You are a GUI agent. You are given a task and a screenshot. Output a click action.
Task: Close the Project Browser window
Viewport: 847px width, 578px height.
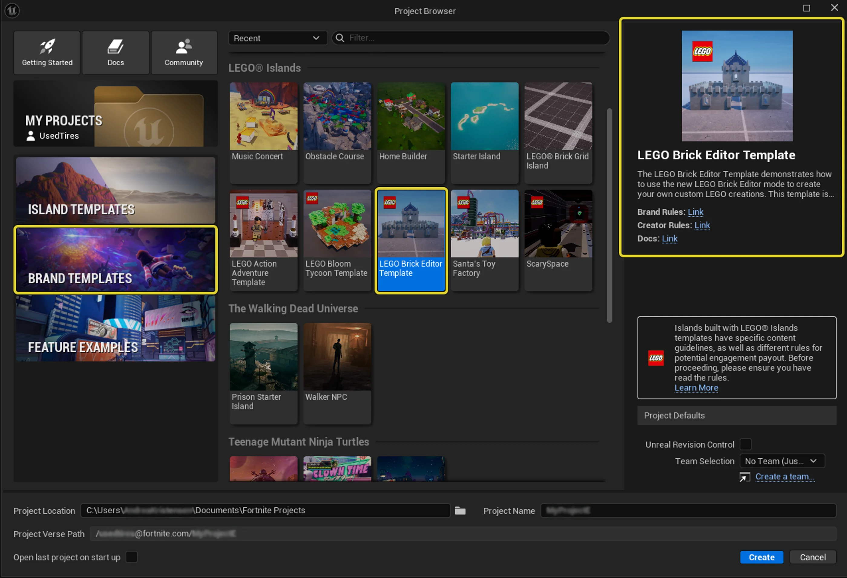tap(834, 8)
